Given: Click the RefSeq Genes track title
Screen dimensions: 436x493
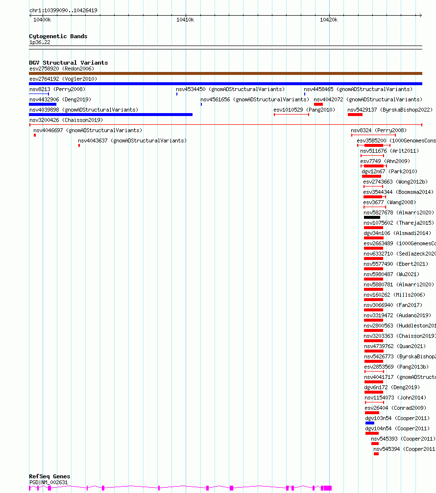Looking at the screenshot, I should click(x=49, y=476).
